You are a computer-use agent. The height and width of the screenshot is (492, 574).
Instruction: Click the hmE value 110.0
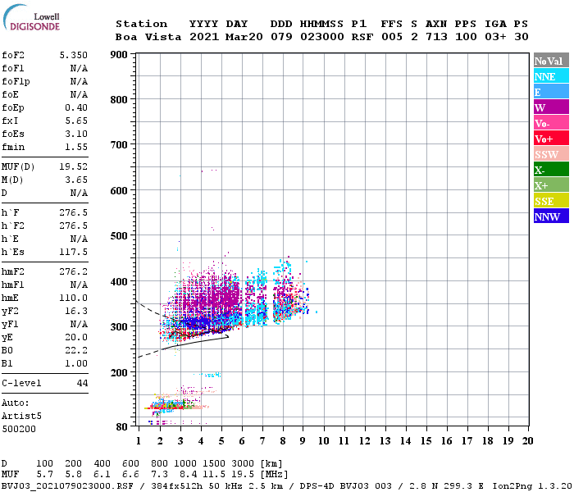pyautogui.click(x=74, y=298)
